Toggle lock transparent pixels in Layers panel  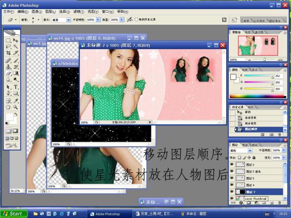click(239, 157)
